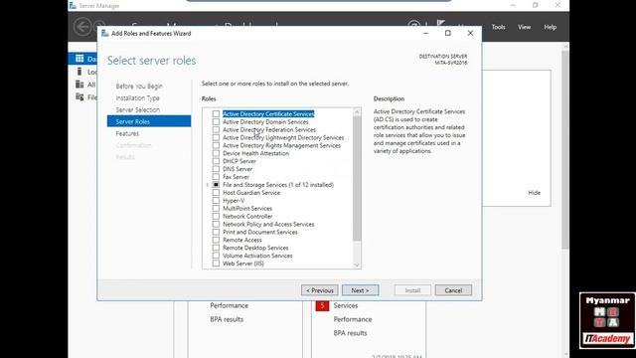The image size is (636, 358).
Task: Check Active Directory Domain Services role
Action: click(216, 121)
